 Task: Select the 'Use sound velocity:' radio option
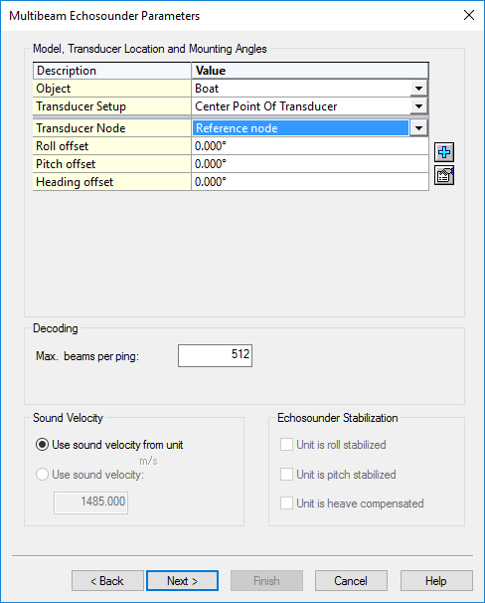pyautogui.click(x=42, y=475)
